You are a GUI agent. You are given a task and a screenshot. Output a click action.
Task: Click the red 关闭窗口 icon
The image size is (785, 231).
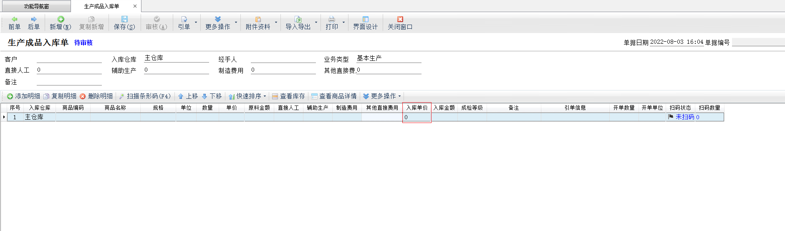click(x=400, y=19)
